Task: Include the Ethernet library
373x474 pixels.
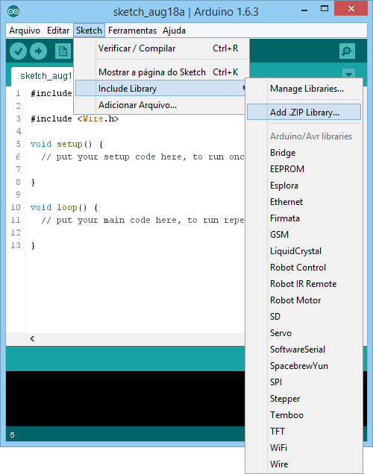Action: pyautogui.click(x=304, y=202)
